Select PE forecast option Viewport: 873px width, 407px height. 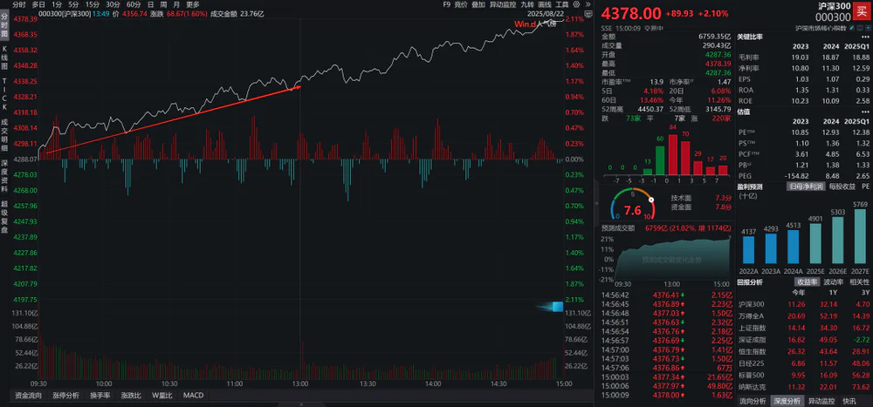tap(866, 187)
